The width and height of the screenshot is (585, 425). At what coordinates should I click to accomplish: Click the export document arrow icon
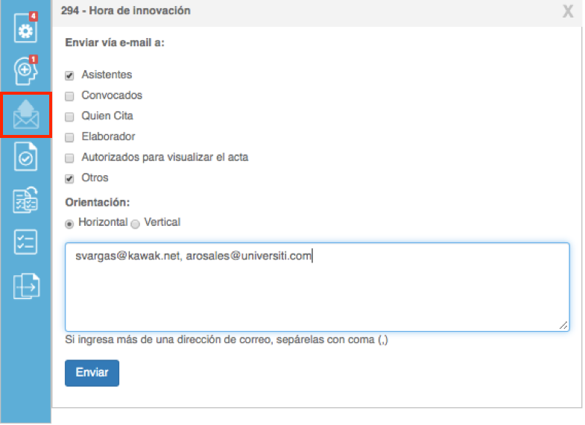(26, 286)
